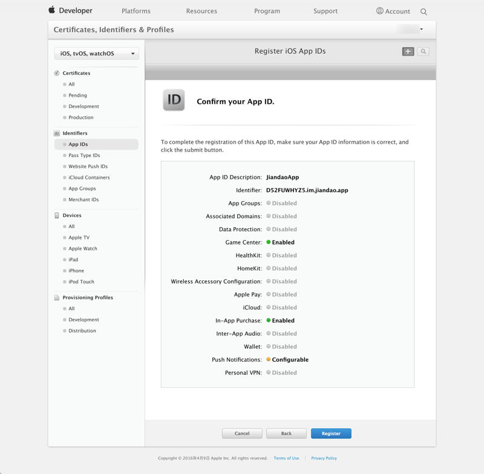Viewport: 484px width, 474px height.
Task: Click the Identifiers ID section icon
Action: click(x=57, y=133)
